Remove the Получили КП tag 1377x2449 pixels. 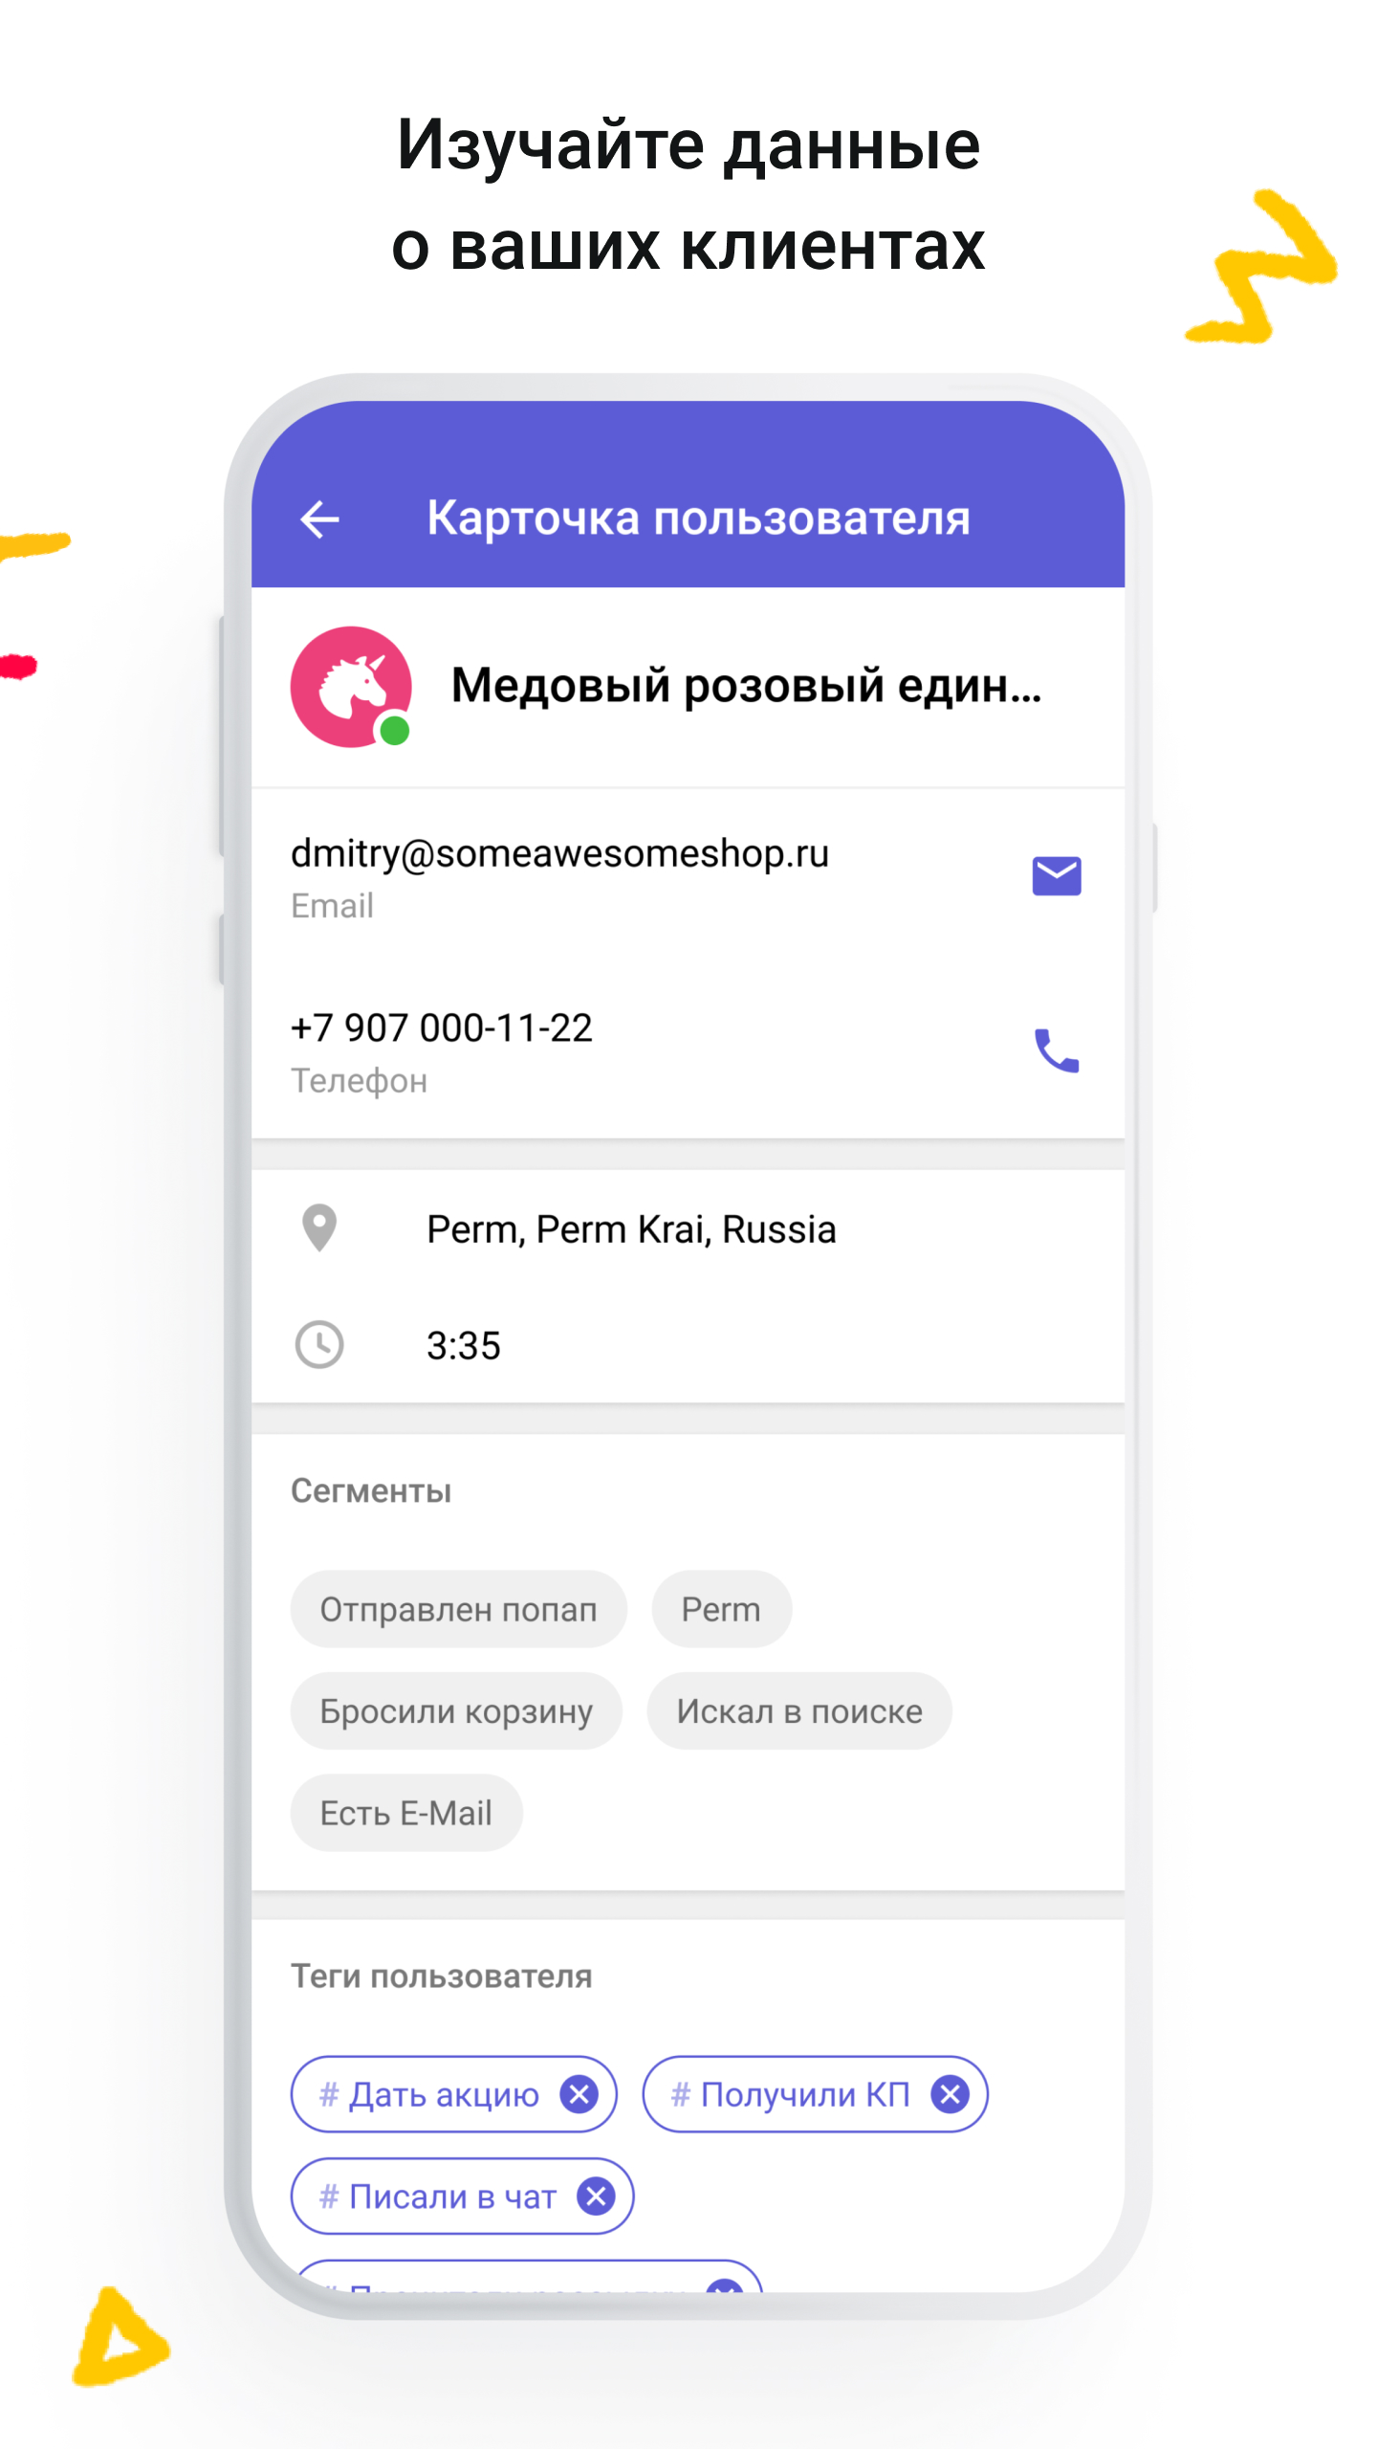coord(951,2094)
